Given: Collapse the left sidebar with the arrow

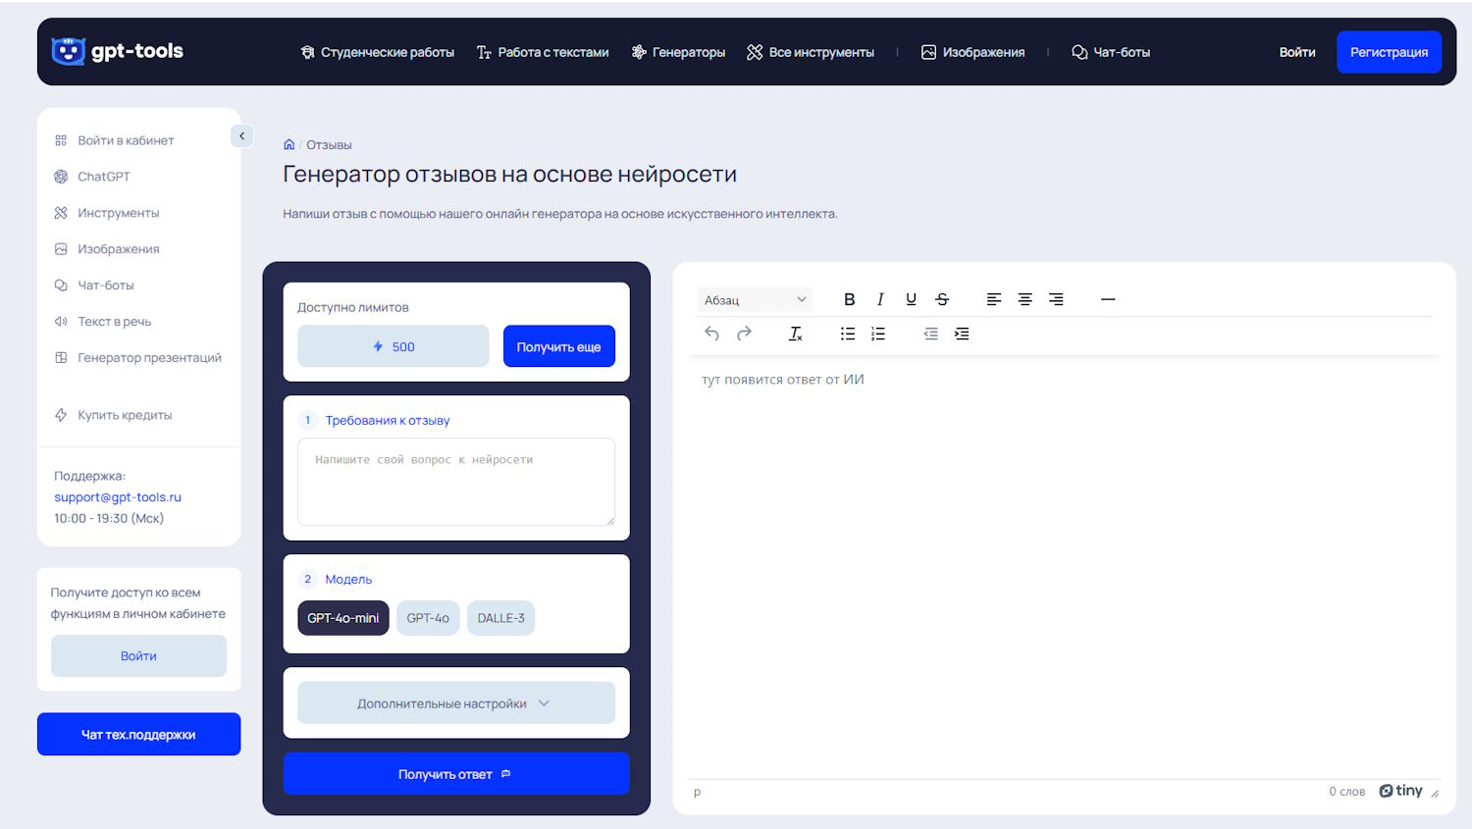Looking at the screenshot, I should (x=241, y=136).
